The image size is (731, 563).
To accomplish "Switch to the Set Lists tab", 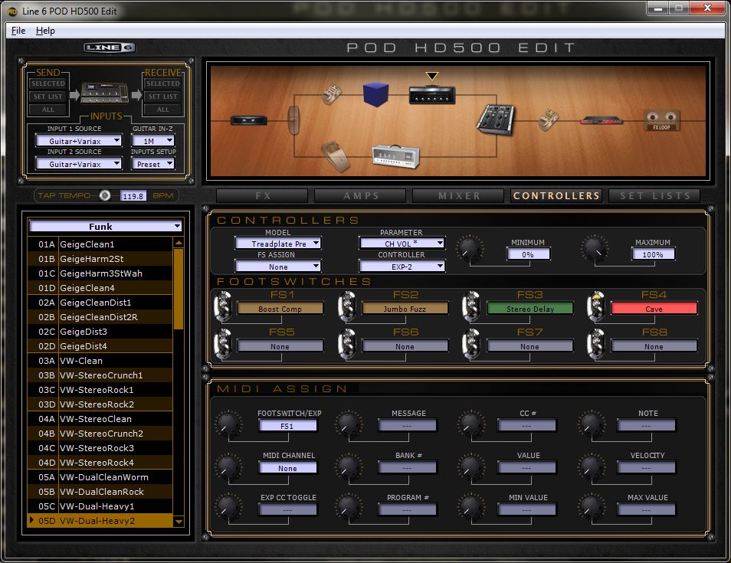I will tap(654, 196).
